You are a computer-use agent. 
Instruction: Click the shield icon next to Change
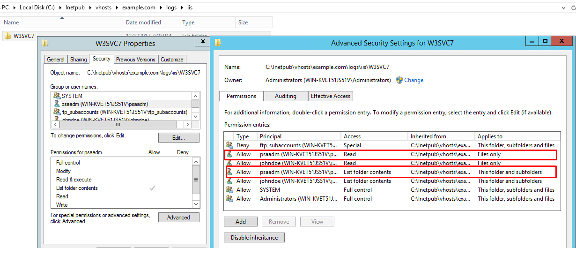(399, 80)
